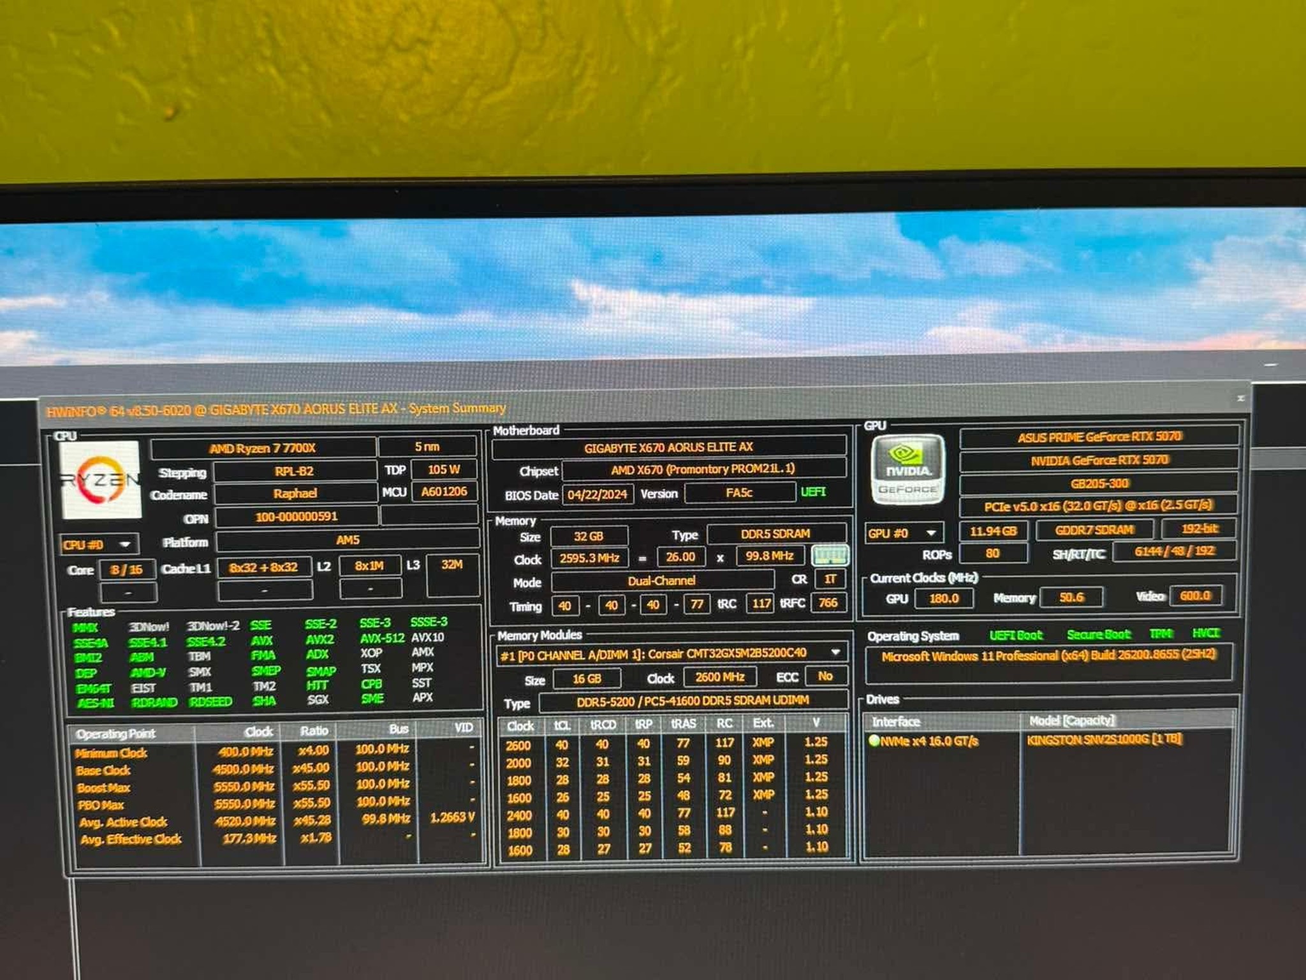Click the KINGSTON SNV2S1000G drive entry

click(x=1104, y=739)
